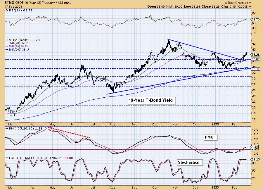Image resolution: width=263 pixels, height=190 pixels.
Task: Click the 7.5 PMO axis label
Action: pos(256,134)
